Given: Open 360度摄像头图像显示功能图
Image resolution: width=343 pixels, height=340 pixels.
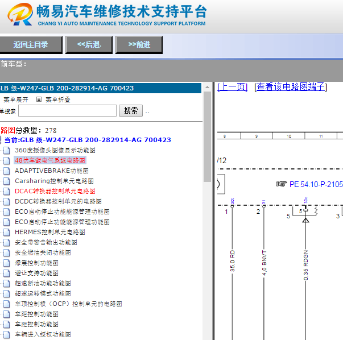Looking at the screenshot, I should click(55, 150).
